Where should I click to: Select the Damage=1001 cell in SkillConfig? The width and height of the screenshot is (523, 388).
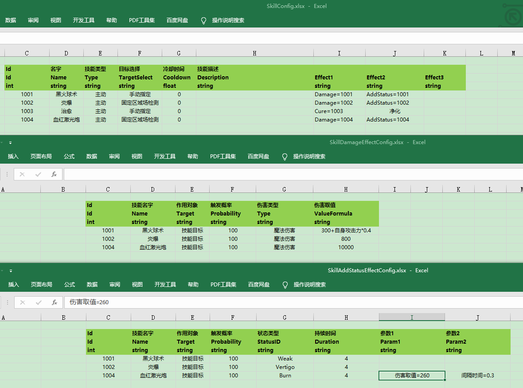[339, 94]
